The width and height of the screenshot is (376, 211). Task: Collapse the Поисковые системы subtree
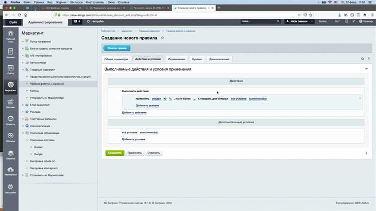(27, 140)
